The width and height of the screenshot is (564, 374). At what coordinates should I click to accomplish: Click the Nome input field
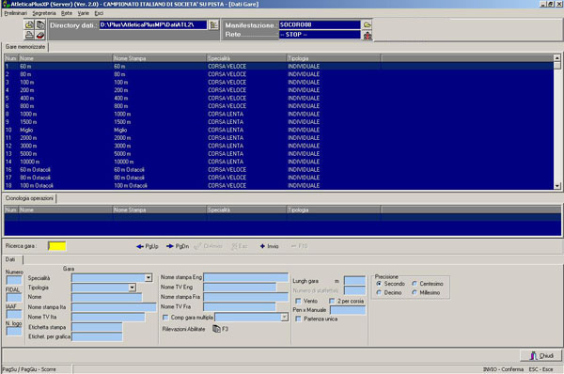tap(107, 297)
